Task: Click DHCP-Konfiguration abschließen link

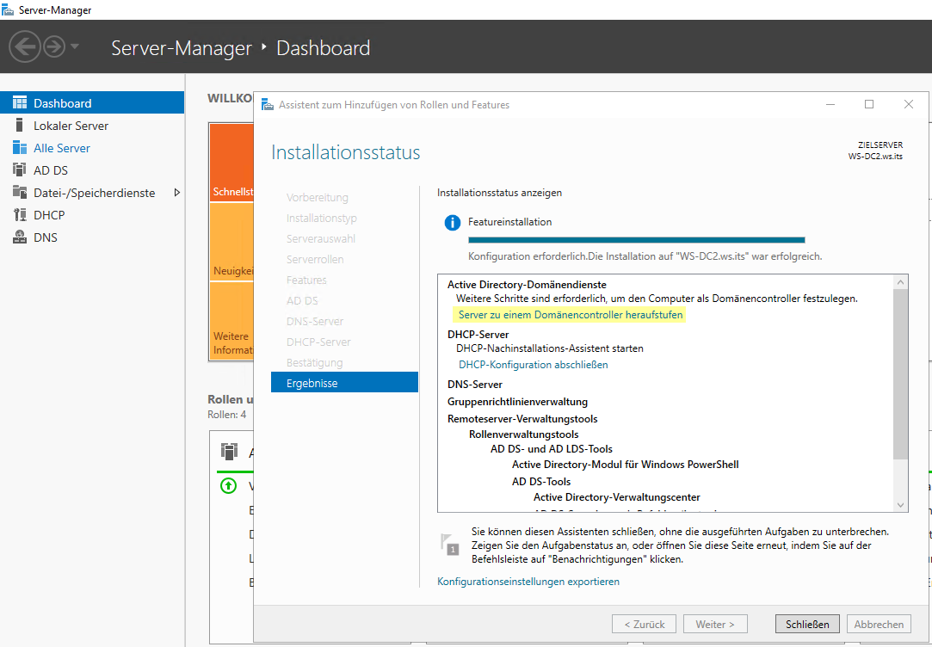Action: (x=534, y=364)
